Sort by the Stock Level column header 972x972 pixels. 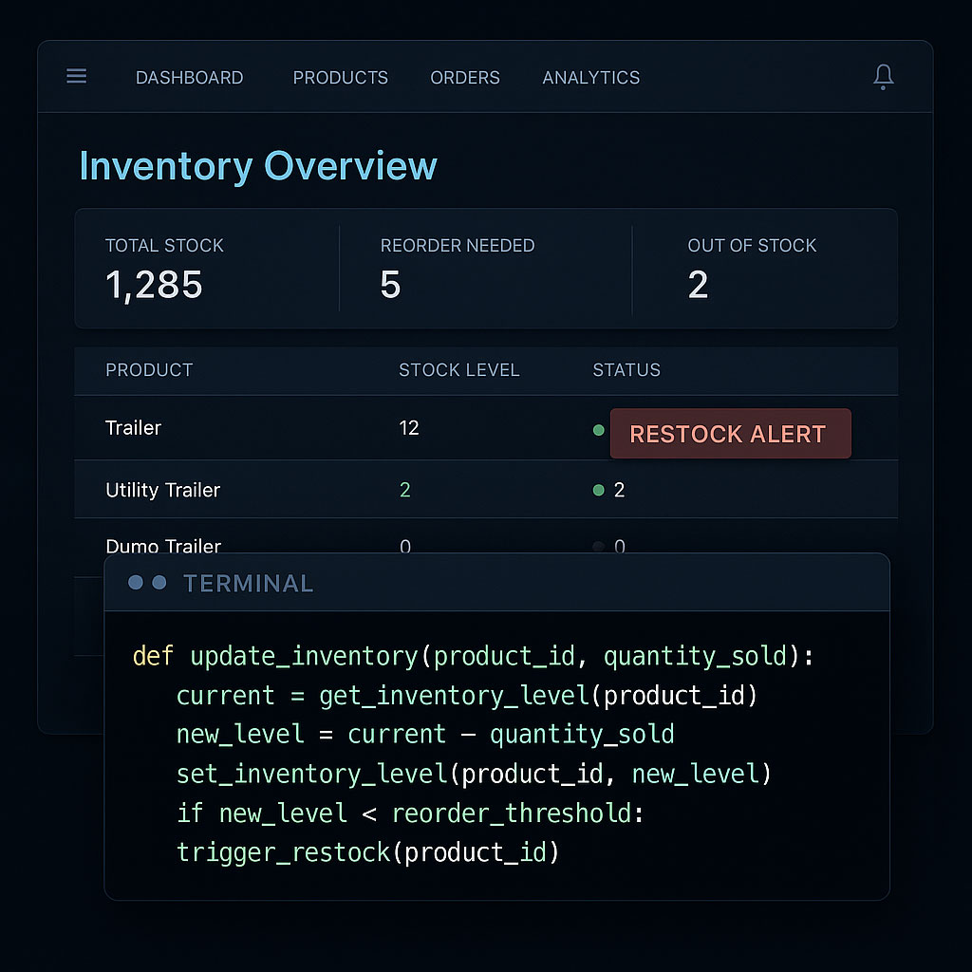[458, 370]
